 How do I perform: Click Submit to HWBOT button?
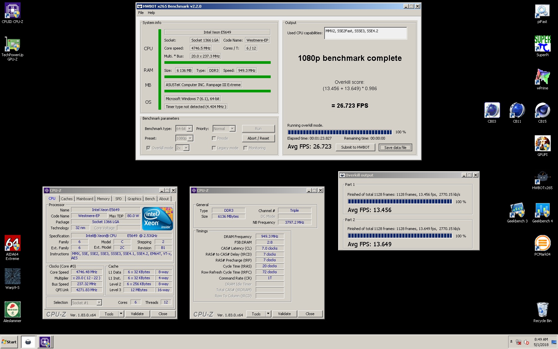355,147
